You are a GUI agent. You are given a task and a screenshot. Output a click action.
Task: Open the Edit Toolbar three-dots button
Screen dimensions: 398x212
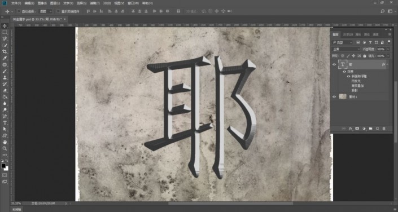(5, 154)
